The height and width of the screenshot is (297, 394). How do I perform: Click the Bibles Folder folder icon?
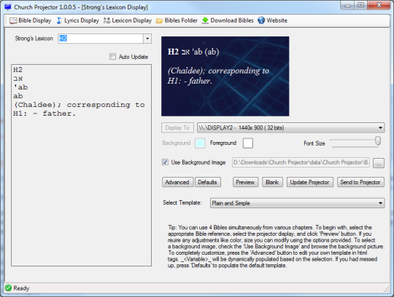click(x=159, y=20)
